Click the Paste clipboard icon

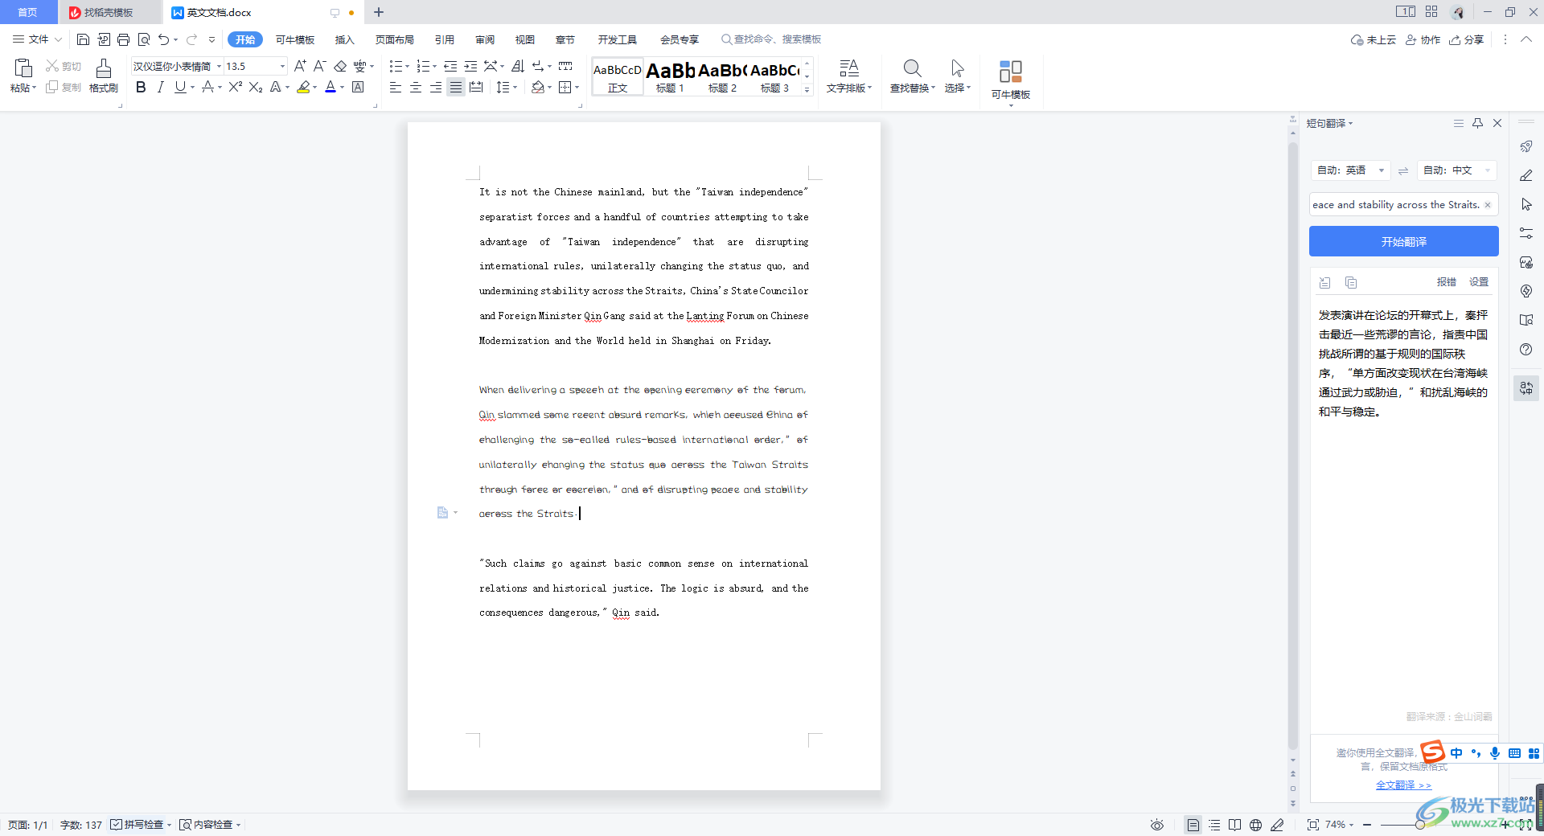click(23, 69)
